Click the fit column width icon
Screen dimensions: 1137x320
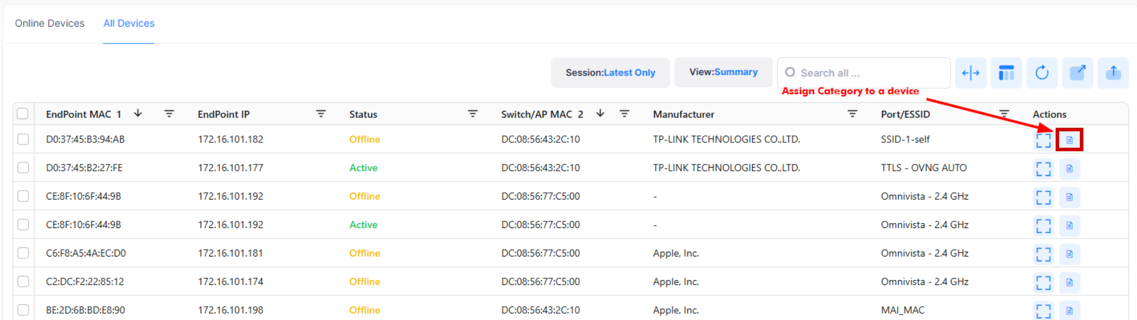pos(970,73)
